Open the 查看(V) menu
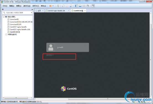 [x=19, y=6]
